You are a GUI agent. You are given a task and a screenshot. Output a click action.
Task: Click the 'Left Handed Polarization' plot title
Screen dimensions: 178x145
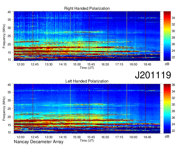[x=87, y=81]
